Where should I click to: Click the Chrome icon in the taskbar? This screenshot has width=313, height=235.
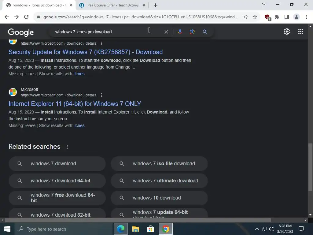165,229
